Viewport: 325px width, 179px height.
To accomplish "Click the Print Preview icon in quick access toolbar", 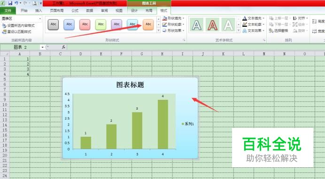I will [x=35, y=3].
